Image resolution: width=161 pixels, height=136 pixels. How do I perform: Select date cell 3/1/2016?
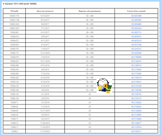point(45,94)
